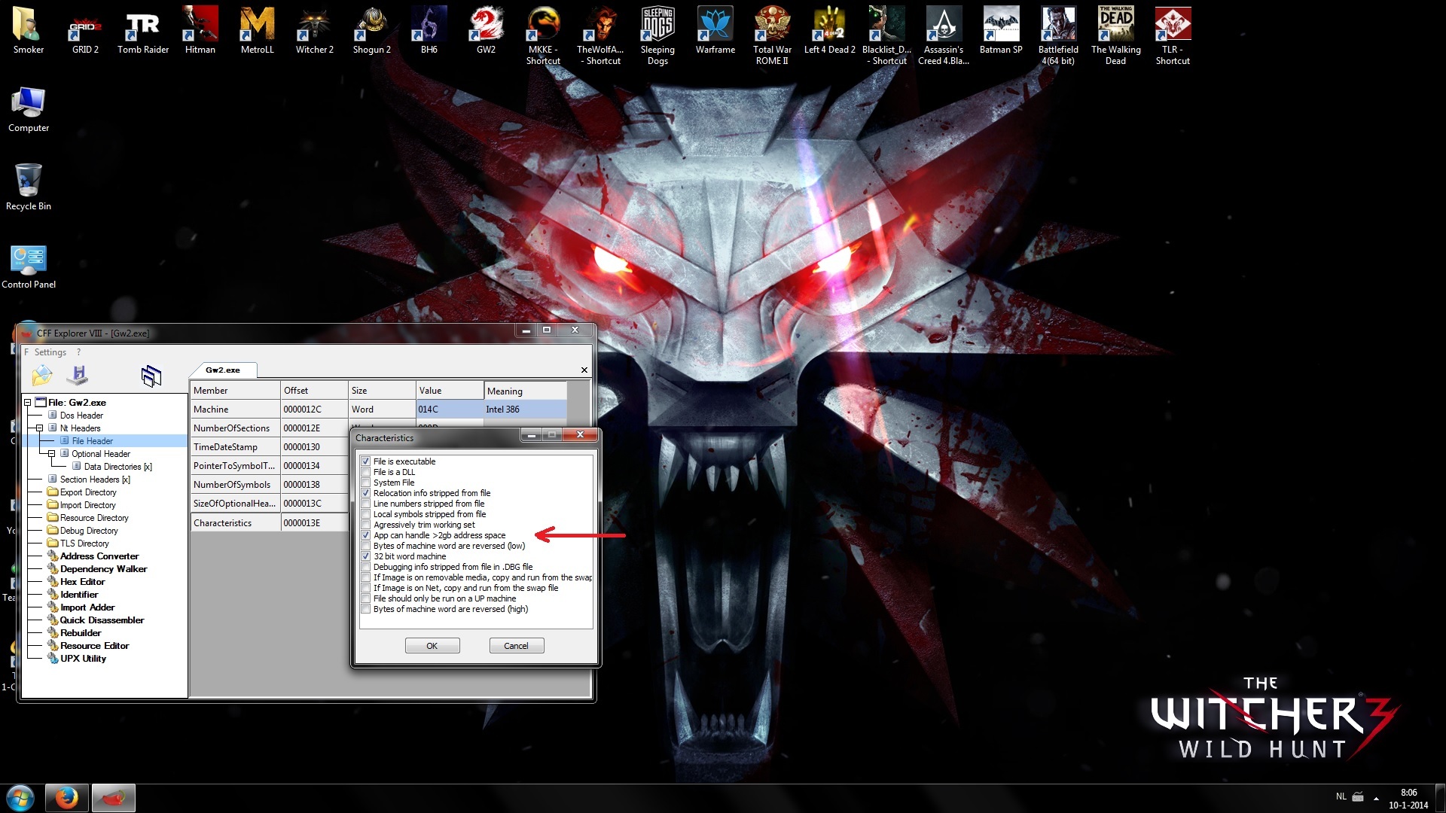This screenshot has height=813, width=1446.
Task: Open the Rebuilder tool
Action: pos(81,633)
